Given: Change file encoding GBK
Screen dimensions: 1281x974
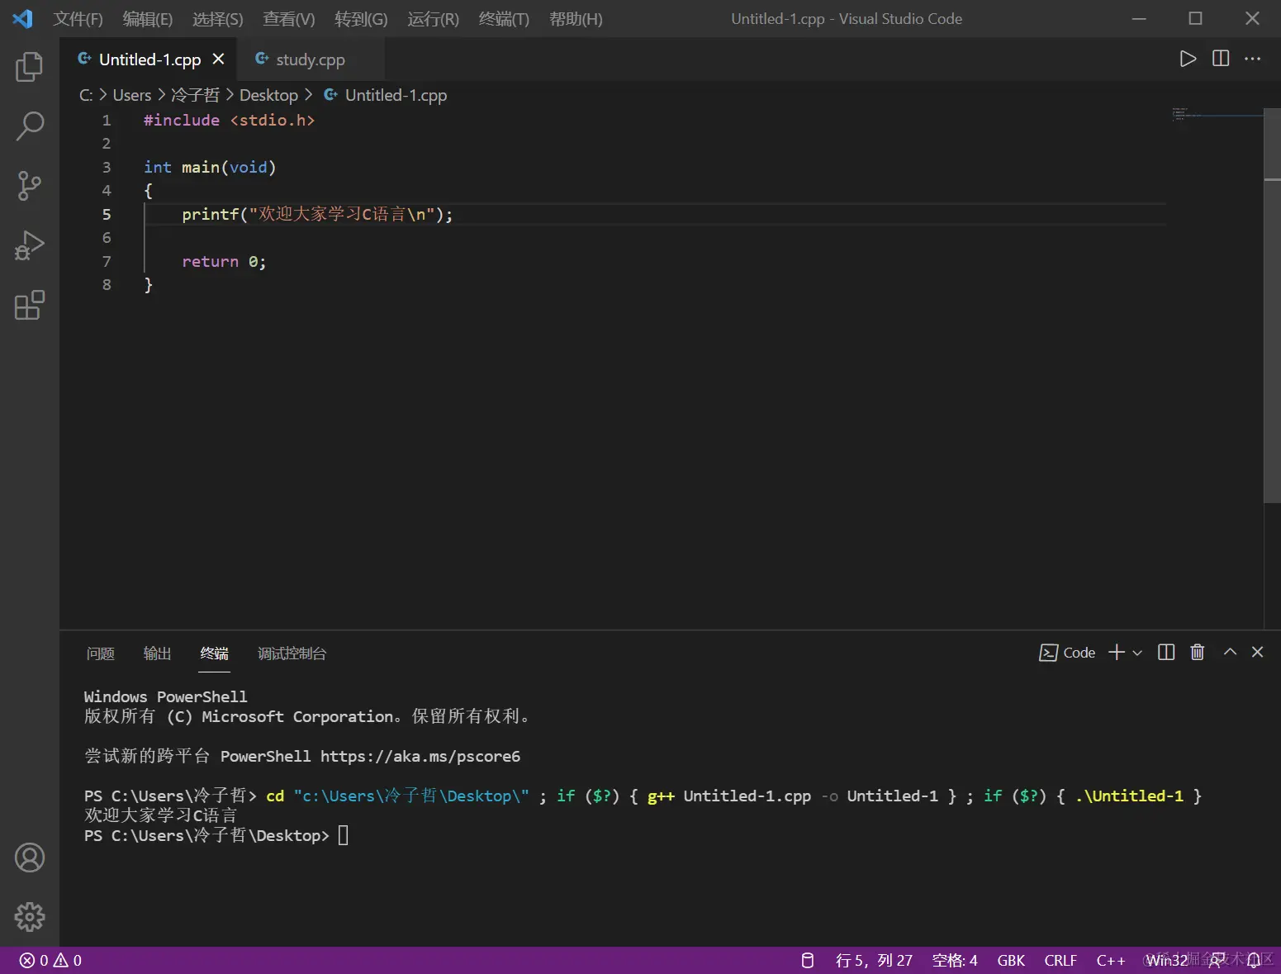Looking at the screenshot, I should [x=1011, y=960].
